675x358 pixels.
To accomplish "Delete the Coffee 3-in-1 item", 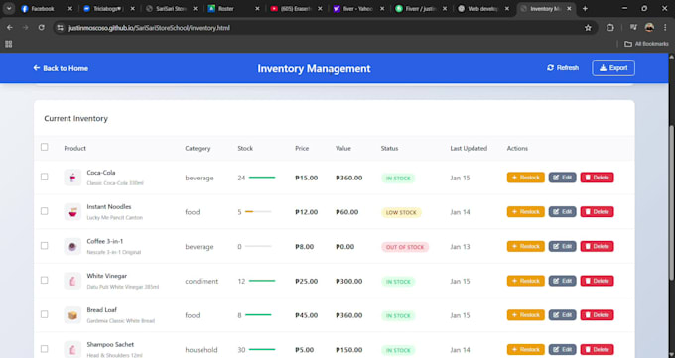I will tap(598, 246).
